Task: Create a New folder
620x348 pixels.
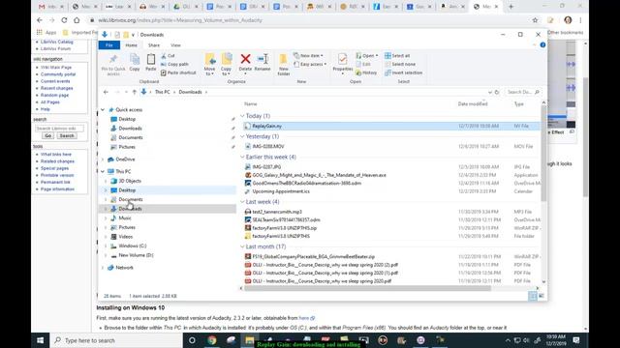Action: (x=284, y=65)
